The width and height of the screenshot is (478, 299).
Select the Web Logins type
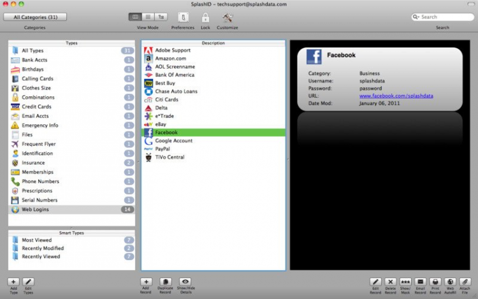pyautogui.click(x=71, y=209)
